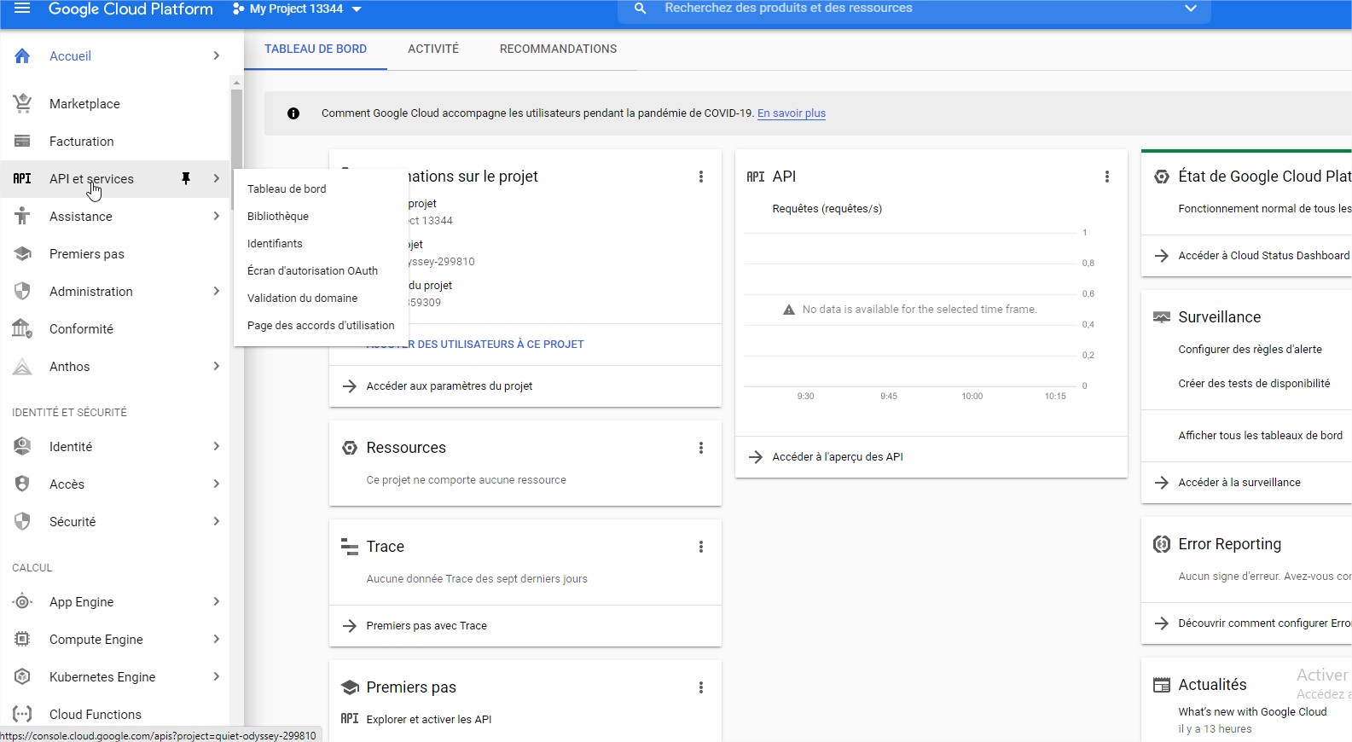Image resolution: width=1352 pixels, height=742 pixels.
Task: Click the search magnifier icon
Action: 641,9
